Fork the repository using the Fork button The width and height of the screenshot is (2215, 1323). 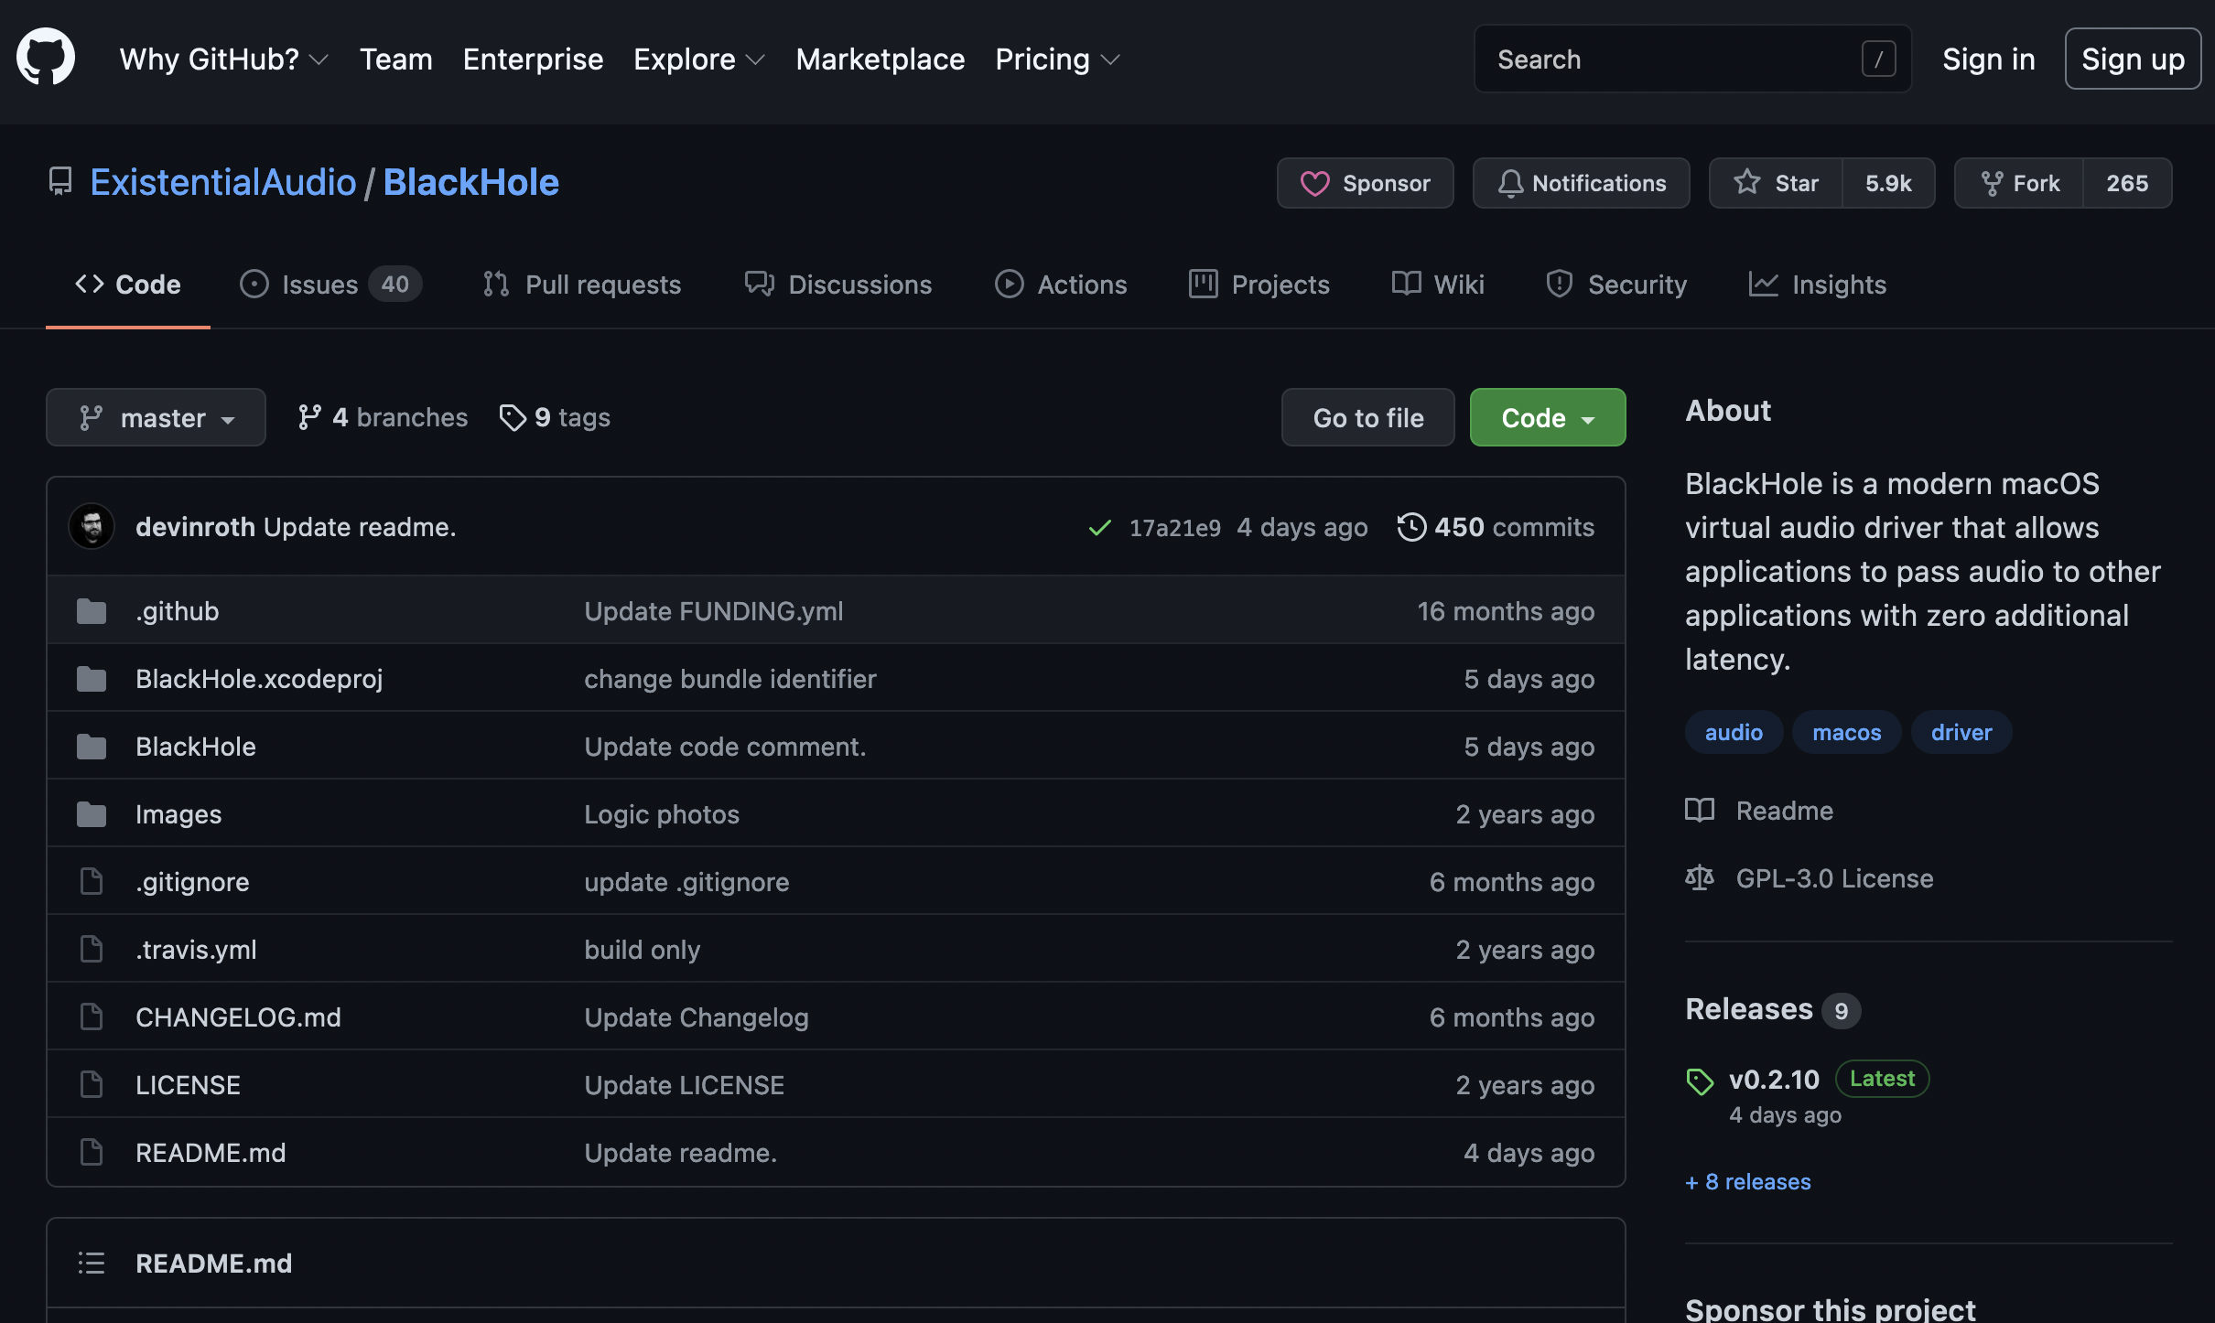coord(2019,183)
